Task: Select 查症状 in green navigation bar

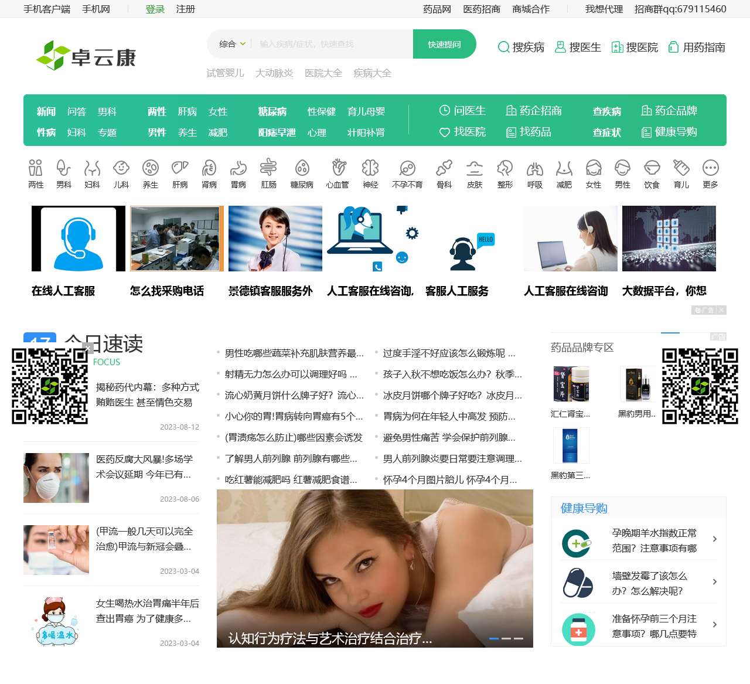Action: pyautogui.click(x=607, y=132)
